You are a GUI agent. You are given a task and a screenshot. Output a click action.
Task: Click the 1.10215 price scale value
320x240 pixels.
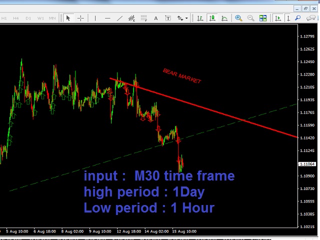coord(307,226)
